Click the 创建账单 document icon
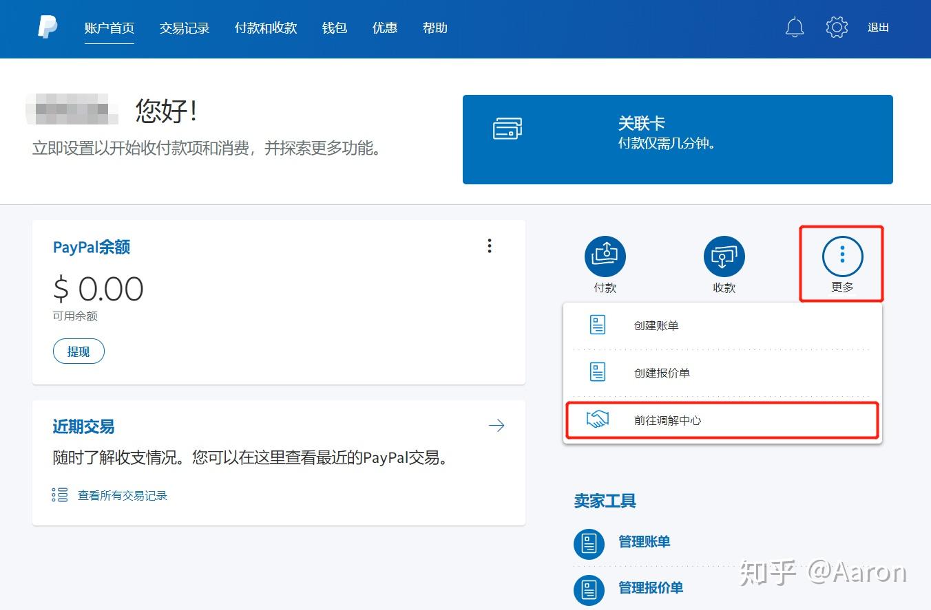 (596, 324)
